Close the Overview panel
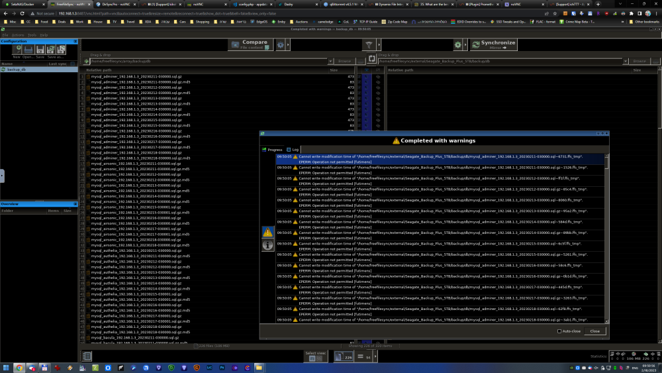The width and height of the screenshot is (662, 373). coord(75,204)
